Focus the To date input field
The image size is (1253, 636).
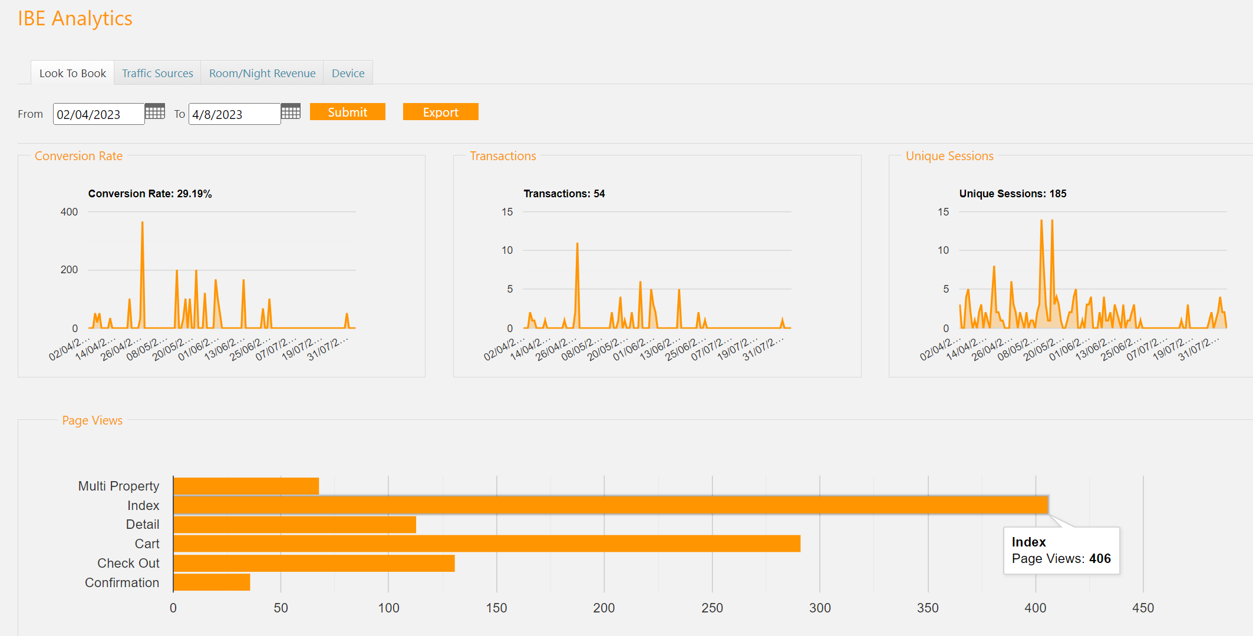tap(234, 114)
